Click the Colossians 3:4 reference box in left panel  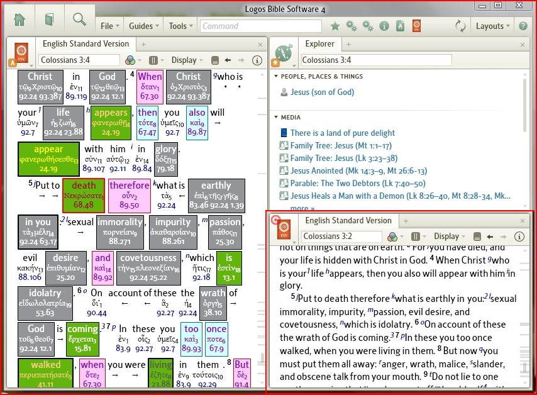(79, 60)
